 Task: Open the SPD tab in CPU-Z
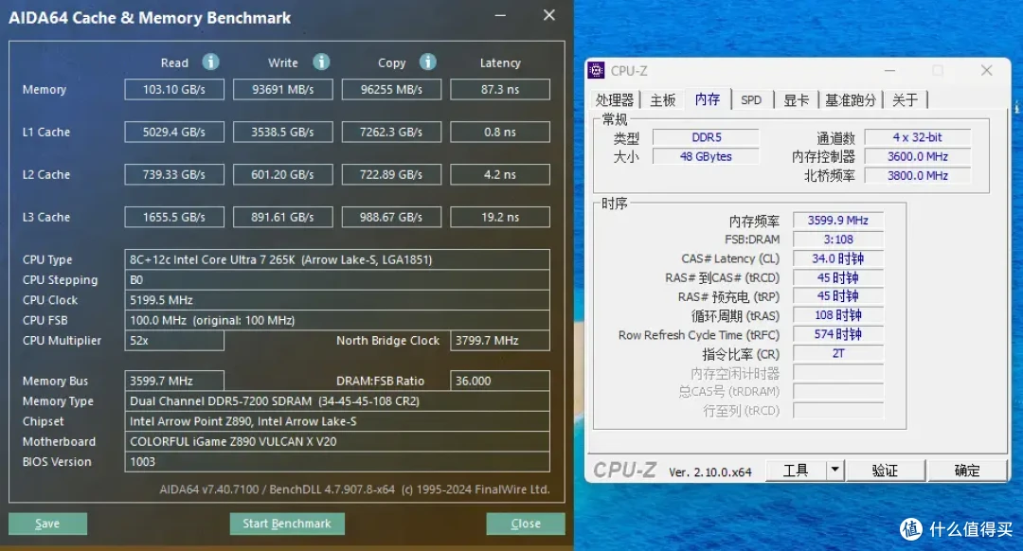tap(751, 99)
